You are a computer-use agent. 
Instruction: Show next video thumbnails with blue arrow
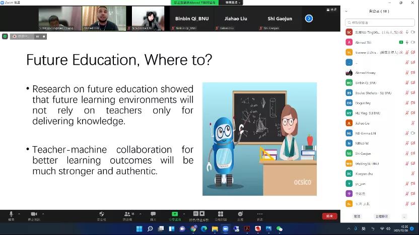pos(309,19)
